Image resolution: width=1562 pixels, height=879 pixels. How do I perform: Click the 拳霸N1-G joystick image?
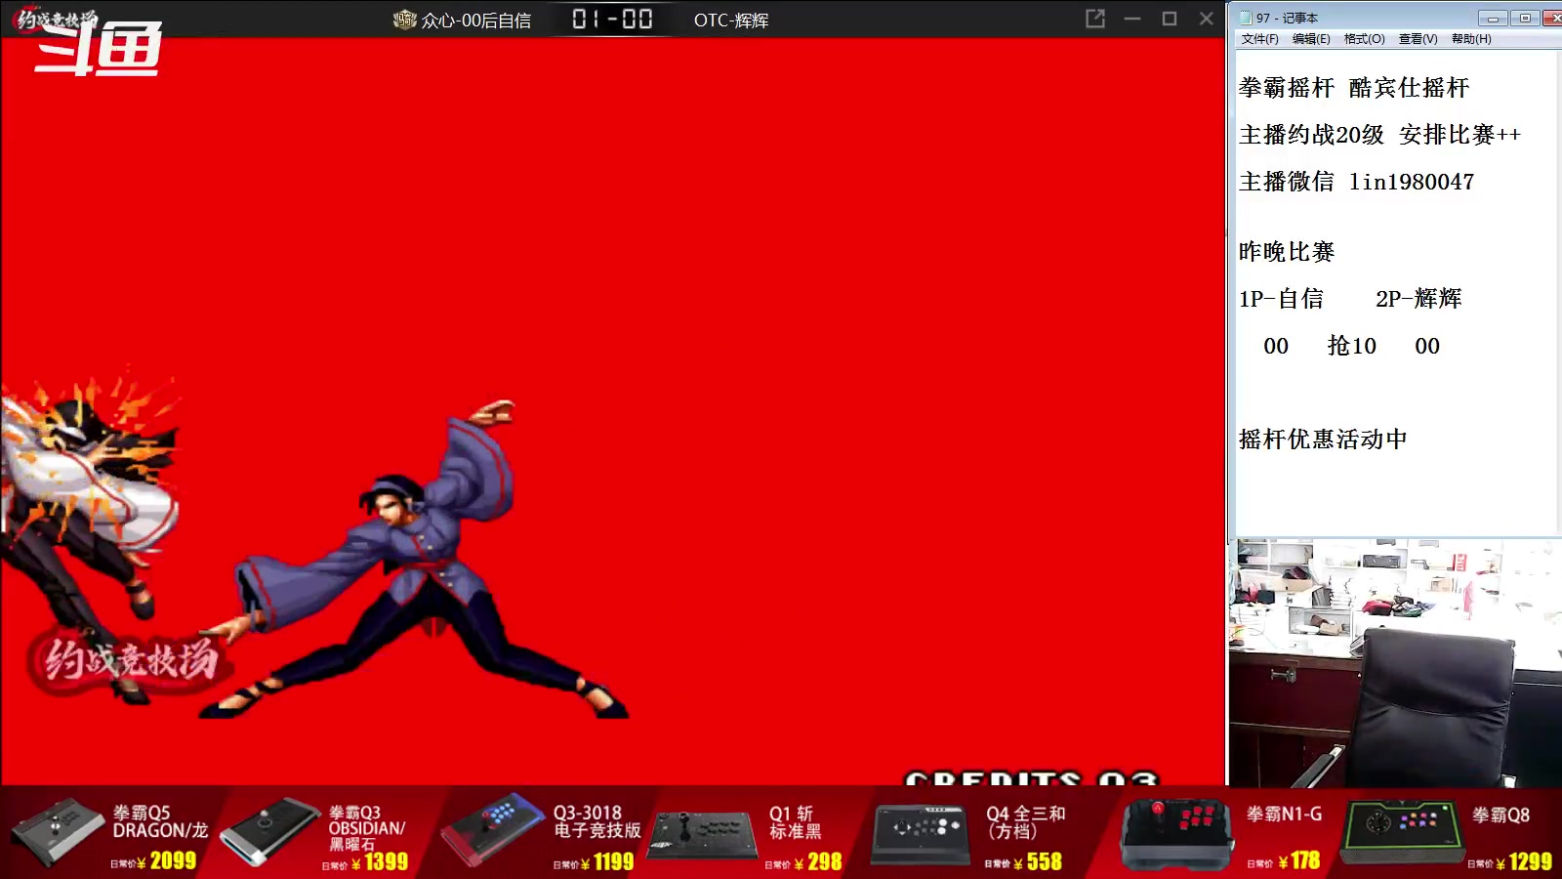pyautogui.click(x=1177, y=833)
